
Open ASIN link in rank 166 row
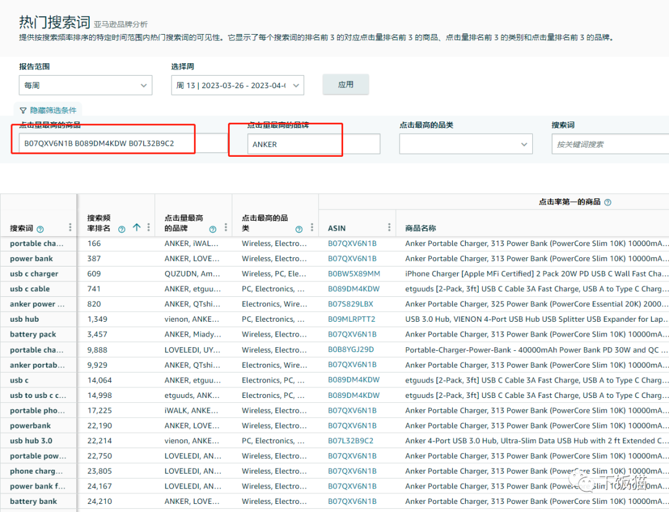pyautogui.click(x=352, y=244)
